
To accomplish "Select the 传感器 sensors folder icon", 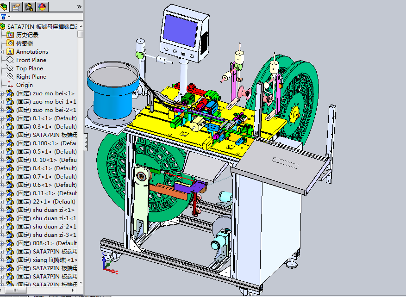I will [x=10, y=43].
